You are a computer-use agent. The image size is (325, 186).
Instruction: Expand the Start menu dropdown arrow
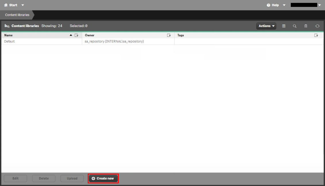(x=22, y=5)
